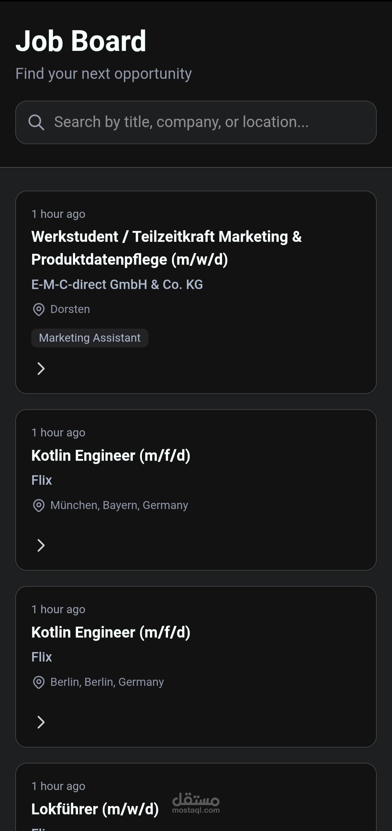Expand the Berlin Kotlin Engineer chevron

coord(41,722)
